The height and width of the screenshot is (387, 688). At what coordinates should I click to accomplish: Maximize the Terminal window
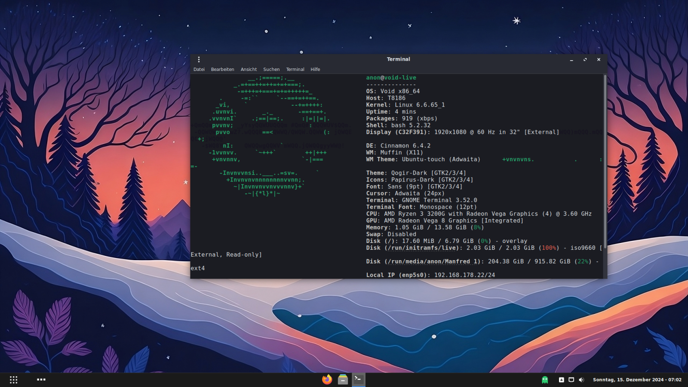(585, 60)
